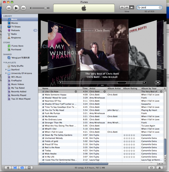Screen dimensions: 169x172
Task: Click the Cover Flow left scroll arrow
Action: pos(60,83)
